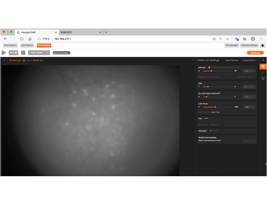Open the gear settings sidebar icon
267x205 pixels.
click(x=263, y=60)
